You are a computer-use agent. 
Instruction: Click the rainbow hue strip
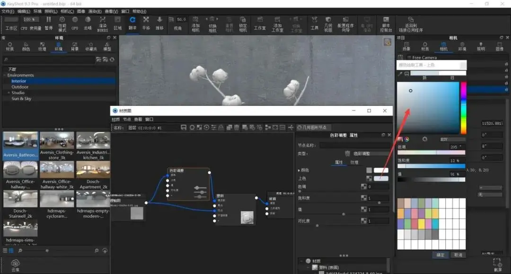[x=463, y=108]
